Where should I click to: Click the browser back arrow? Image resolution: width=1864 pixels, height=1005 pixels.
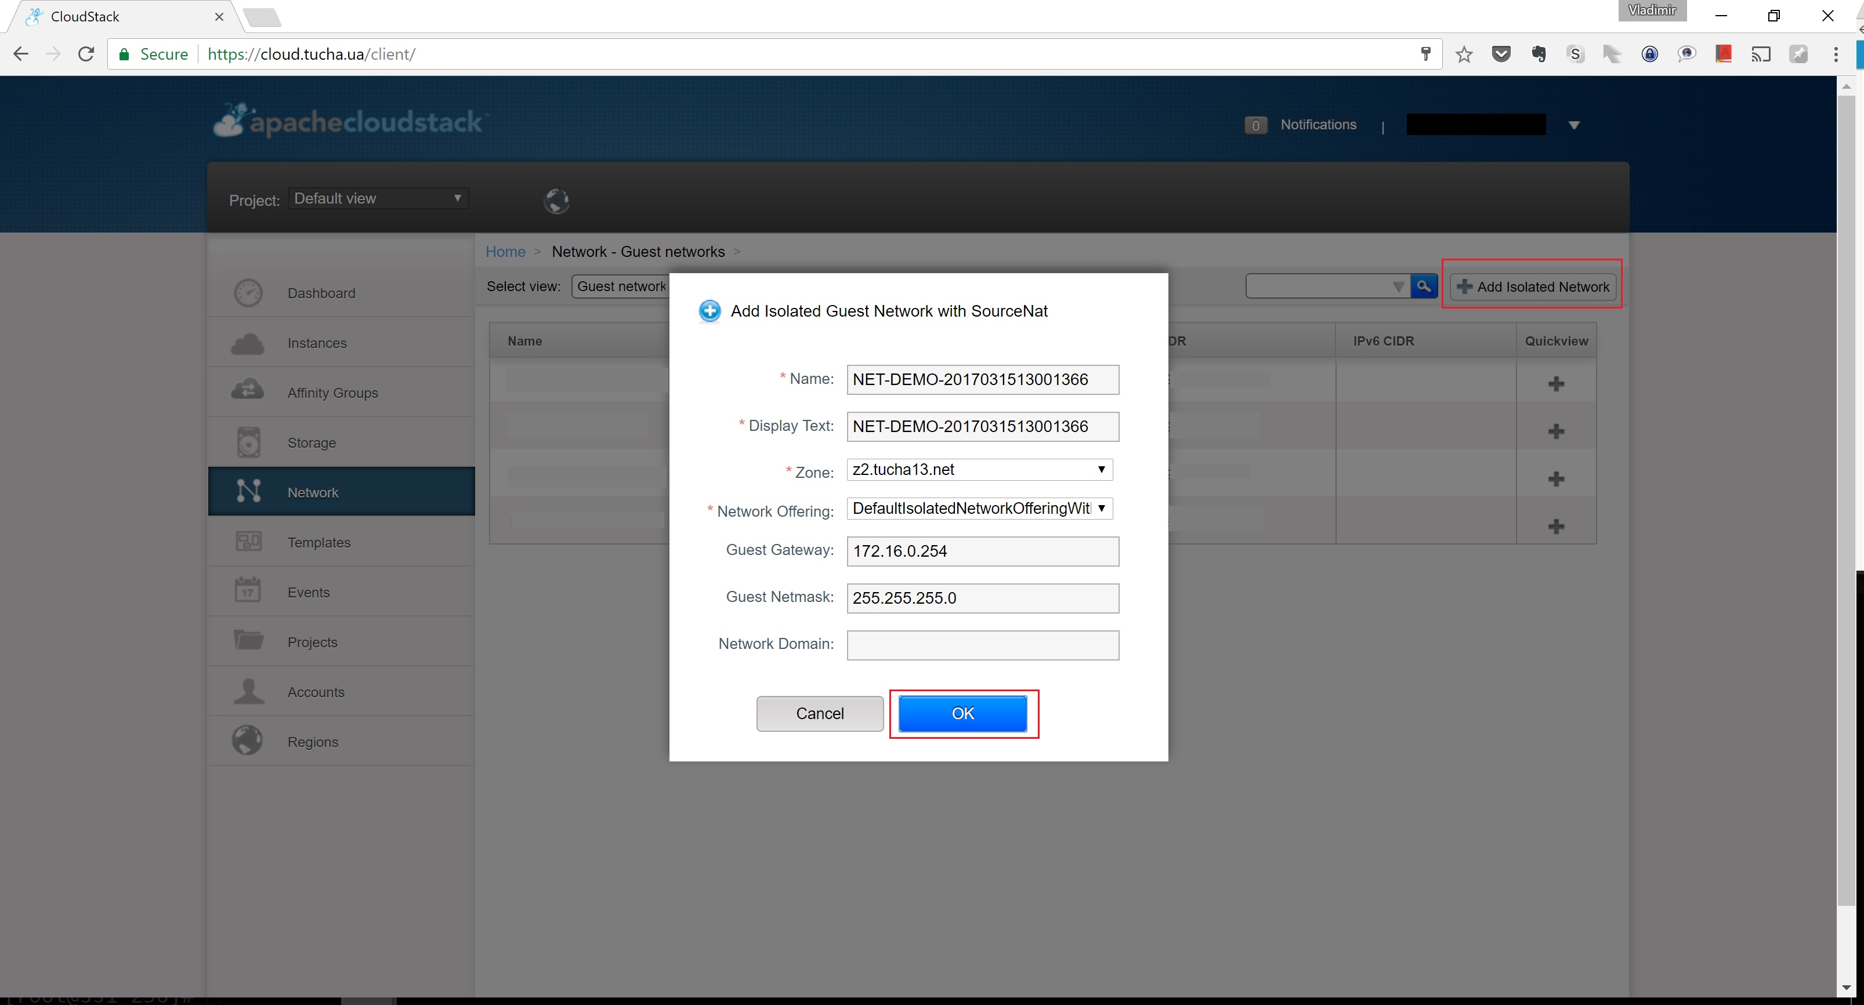[x=20, y=55]
